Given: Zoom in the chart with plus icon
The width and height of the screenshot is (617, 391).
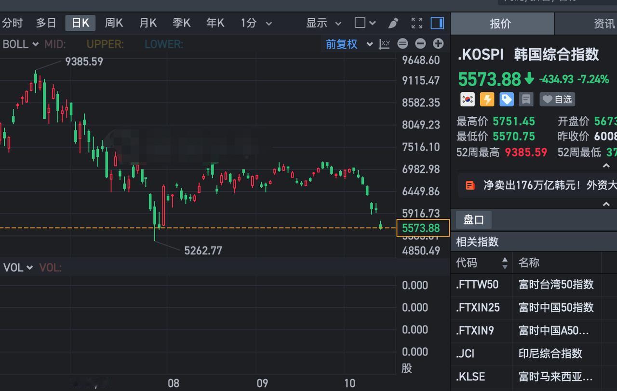Looking at the screenshot, I should [438, 44].
